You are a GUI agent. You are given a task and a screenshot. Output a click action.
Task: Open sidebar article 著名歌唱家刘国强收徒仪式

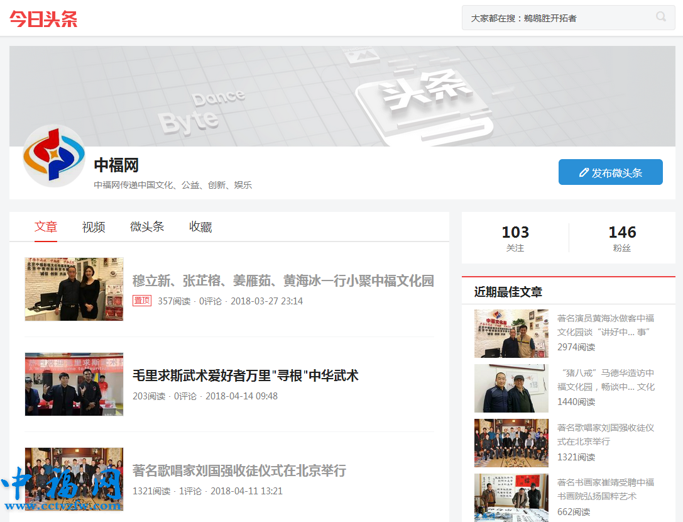click(x=606, y=435)
